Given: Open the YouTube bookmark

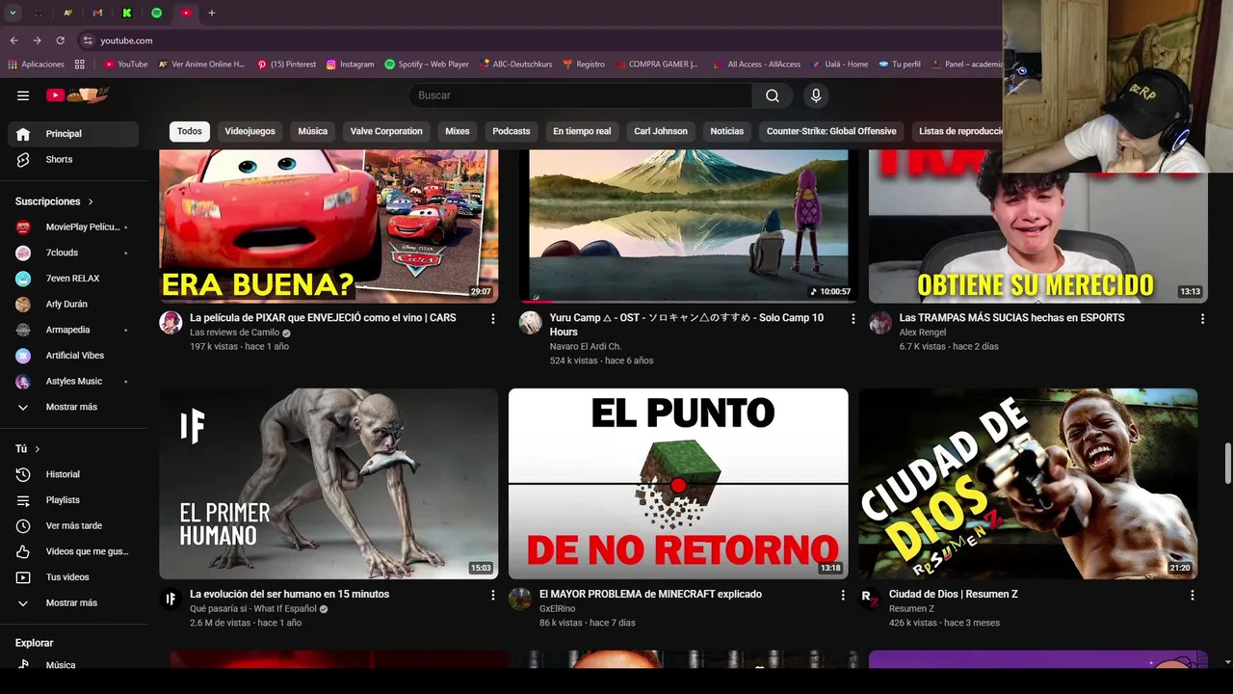Looking at the screenshot, I should click(x=125, y=65).
